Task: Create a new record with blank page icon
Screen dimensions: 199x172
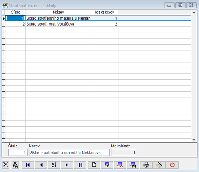Action: point(94,165)
